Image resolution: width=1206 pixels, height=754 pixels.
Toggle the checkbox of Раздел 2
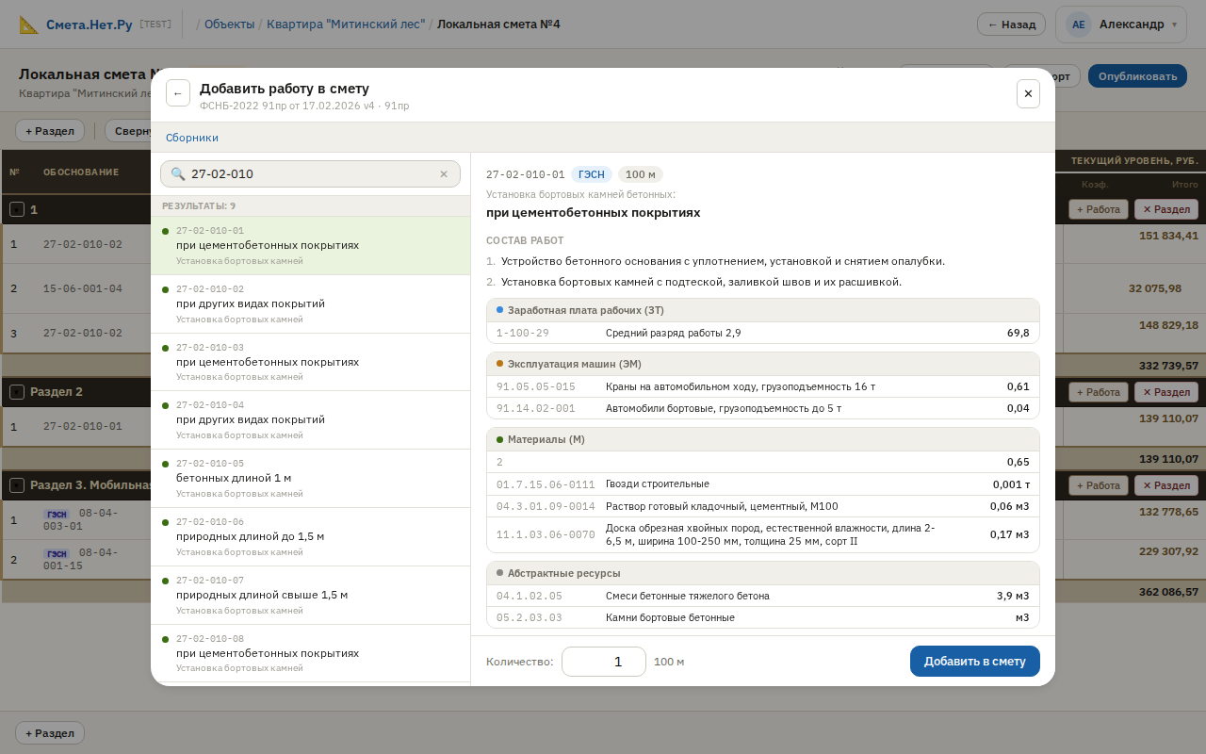tap(16, 391)
